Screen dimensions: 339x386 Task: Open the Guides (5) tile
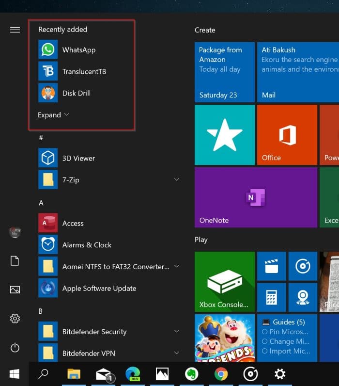coord(287,338)
